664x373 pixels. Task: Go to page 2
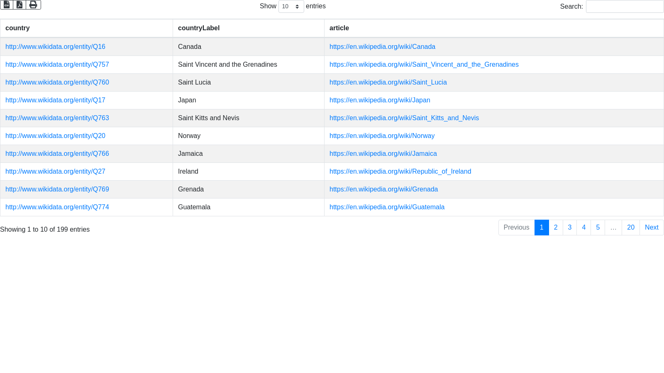556,228
